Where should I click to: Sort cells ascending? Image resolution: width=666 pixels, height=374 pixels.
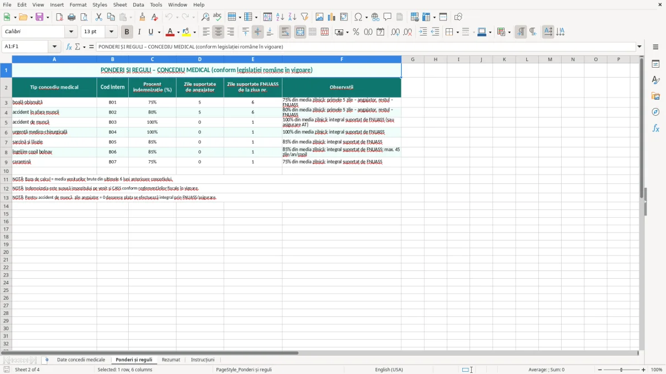[x=280, y=17]
